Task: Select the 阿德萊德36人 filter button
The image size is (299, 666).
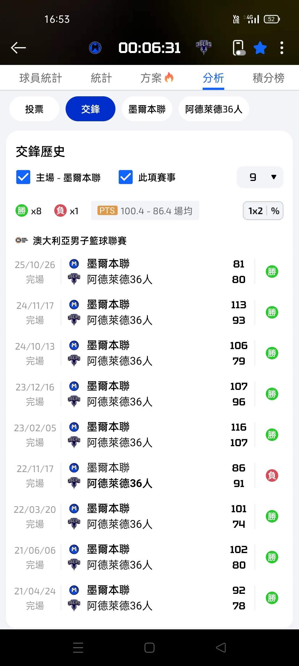Action: click(214, 109)
